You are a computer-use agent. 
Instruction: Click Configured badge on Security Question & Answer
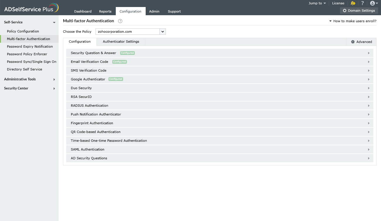[x=127, y=53]
